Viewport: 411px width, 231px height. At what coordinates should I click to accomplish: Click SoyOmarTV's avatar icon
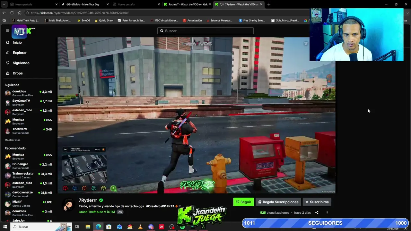pyautogui.click(x=7, y=103)
